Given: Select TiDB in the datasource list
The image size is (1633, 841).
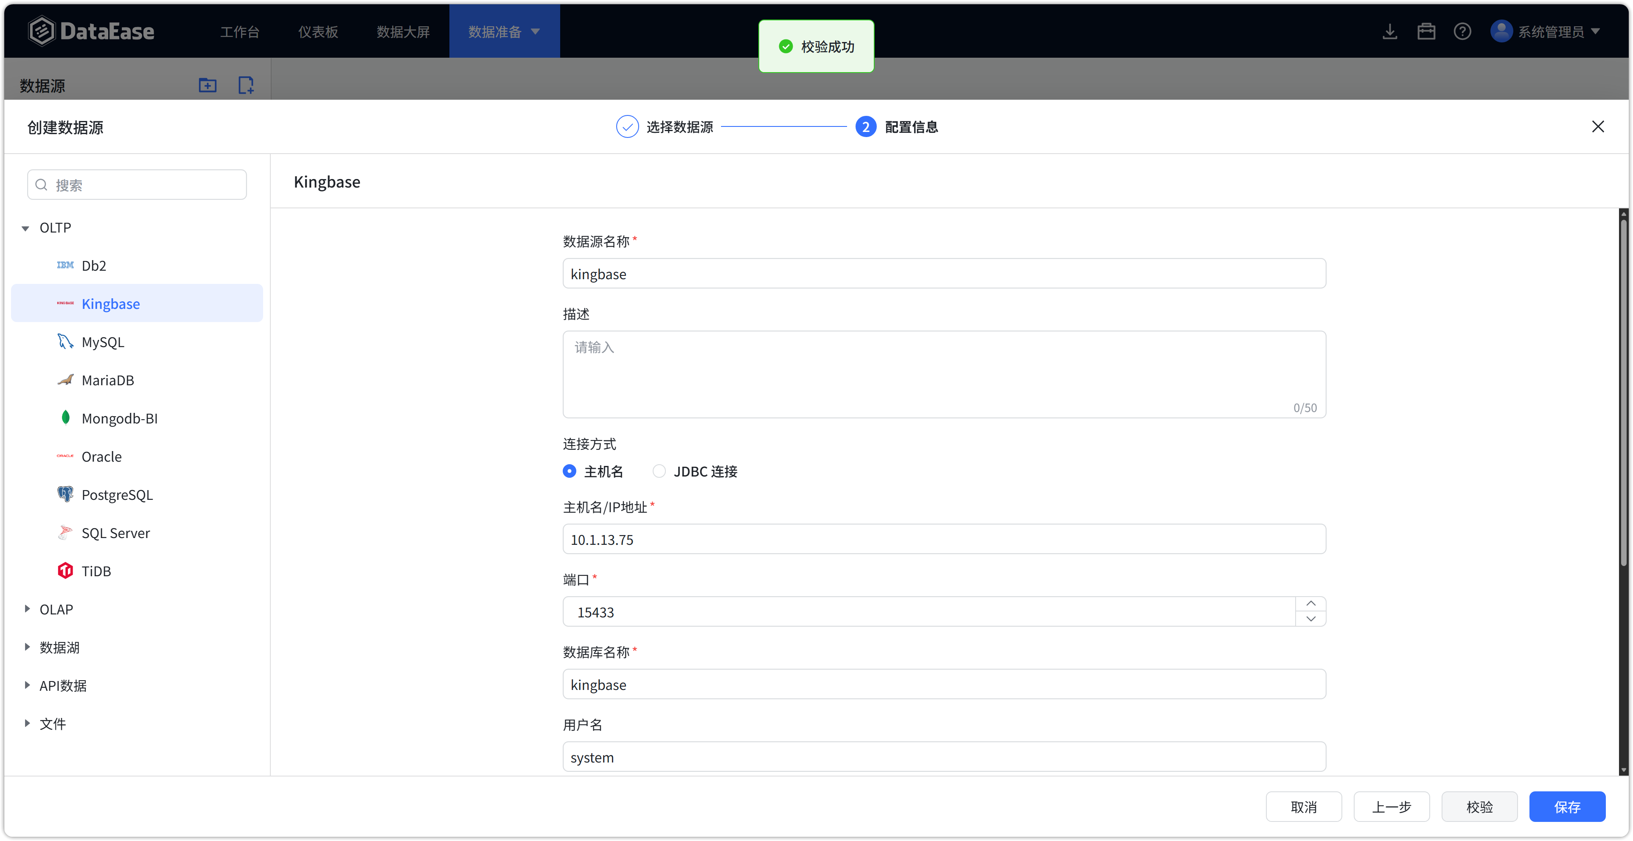Looking at the screenshot, I should 137,570.
